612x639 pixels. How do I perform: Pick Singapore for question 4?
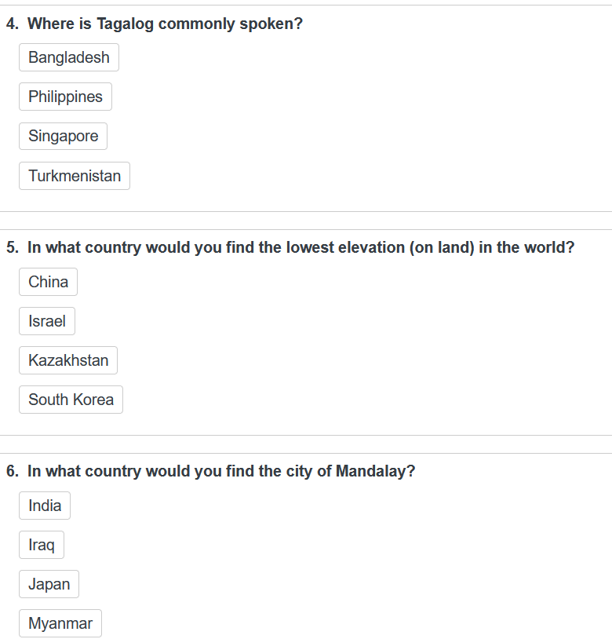coord(63,136)
